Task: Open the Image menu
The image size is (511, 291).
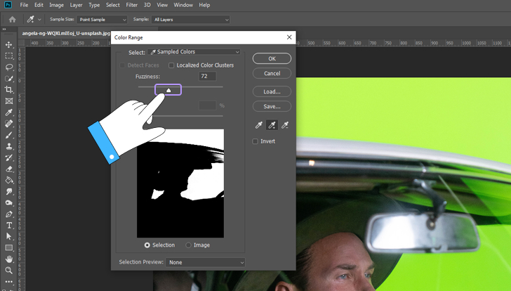Action: coord(56,5)
